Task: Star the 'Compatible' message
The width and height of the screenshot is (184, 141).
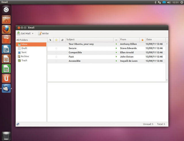Action: [x=56, y=52]
